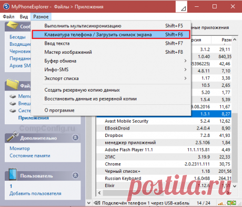Click the USB connection status icon
Image resolution: width=242 pixels, height=207 pixels.
click(x=97, y=203)
